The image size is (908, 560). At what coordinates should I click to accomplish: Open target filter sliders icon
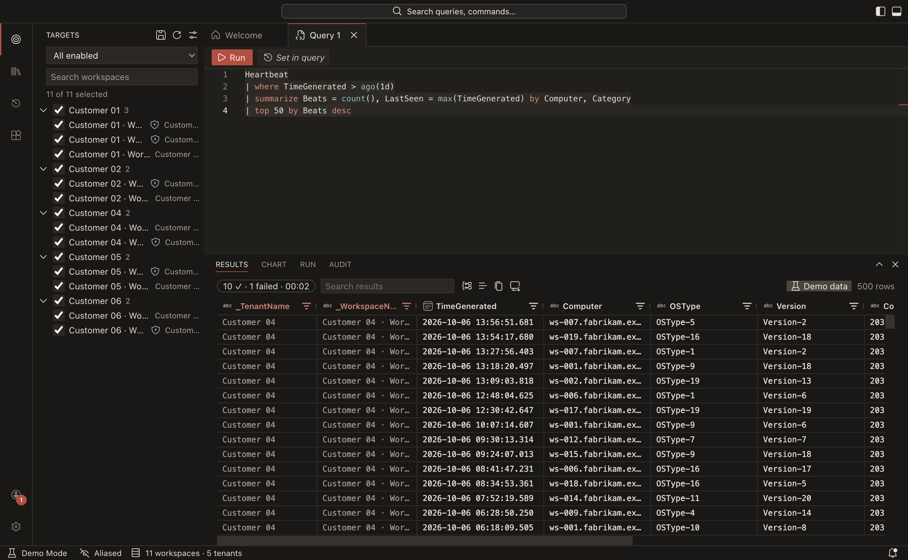(x=193, y=35)
